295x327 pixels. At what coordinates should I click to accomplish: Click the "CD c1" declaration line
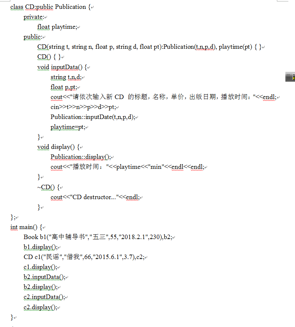coord(83,257)
